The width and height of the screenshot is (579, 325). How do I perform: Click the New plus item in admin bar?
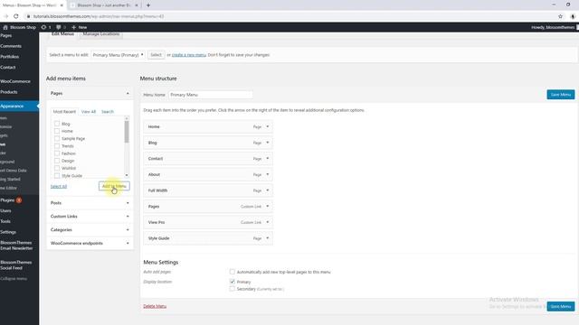pos(80,27)
